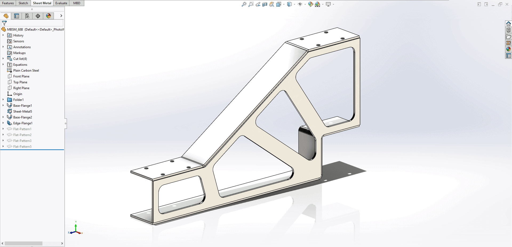Expand the History folder
The height and width of the screenshot is (247, 512).
click(3, 35)
